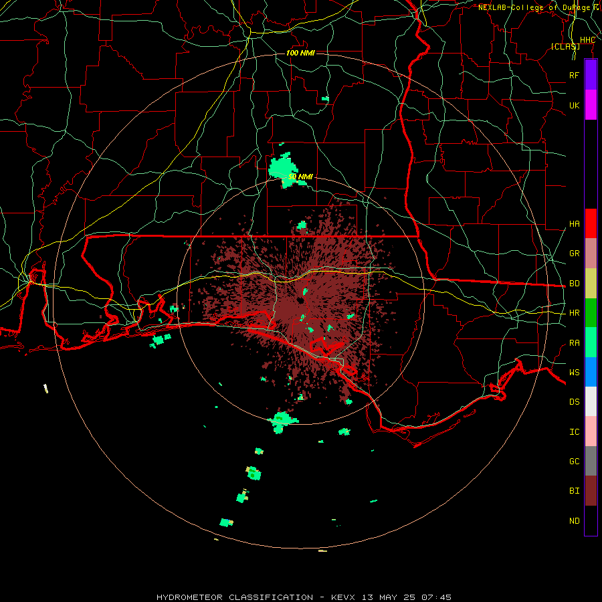
Task: Click the GC legend label
Action: pos(575,462)
